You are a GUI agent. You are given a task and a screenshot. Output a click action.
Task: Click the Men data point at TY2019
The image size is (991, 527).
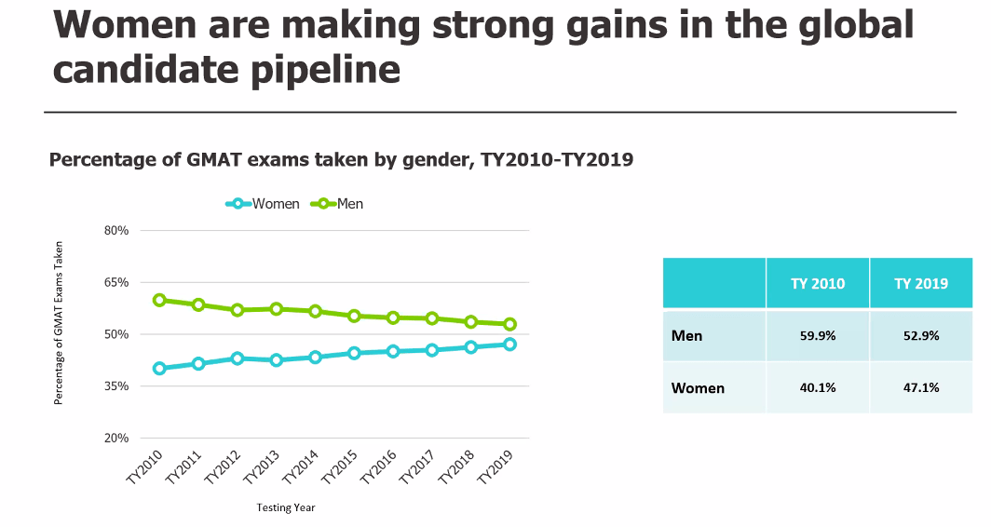click(509, 324)
